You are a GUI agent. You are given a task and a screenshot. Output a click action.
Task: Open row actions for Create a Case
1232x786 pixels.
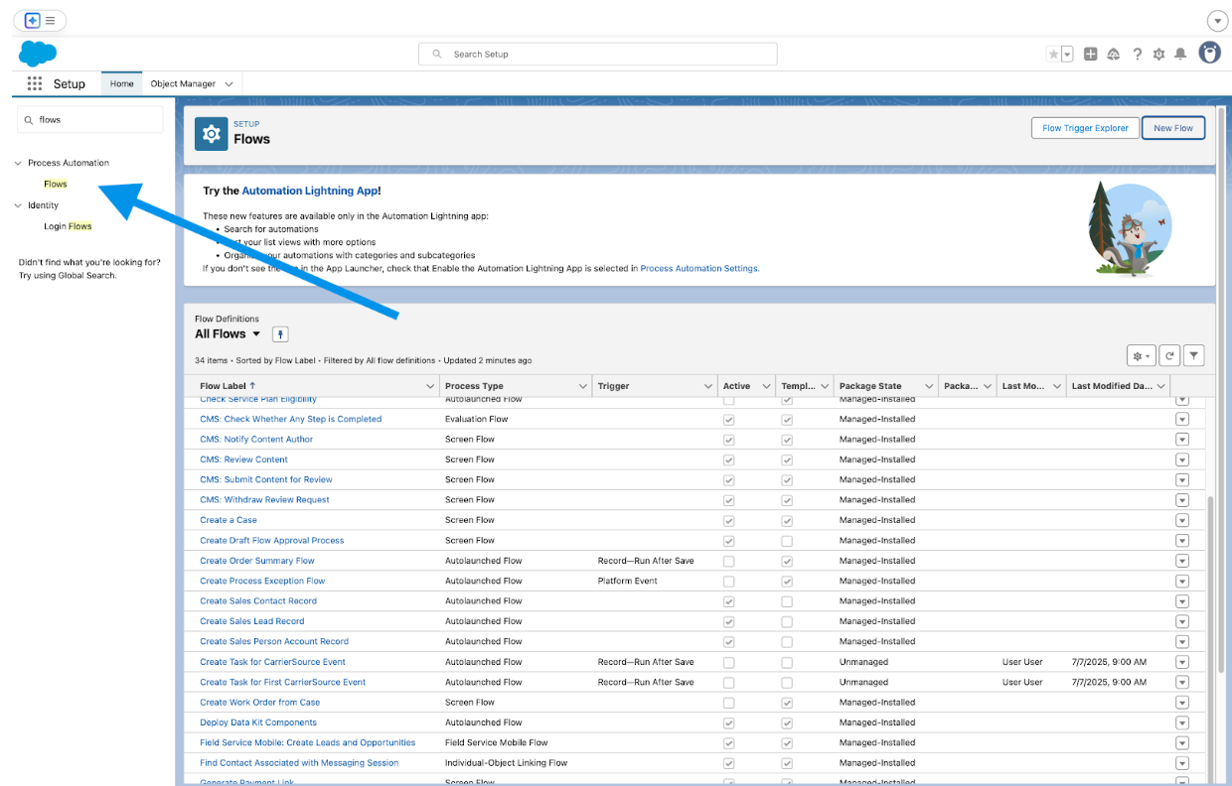click(1182, 520)
